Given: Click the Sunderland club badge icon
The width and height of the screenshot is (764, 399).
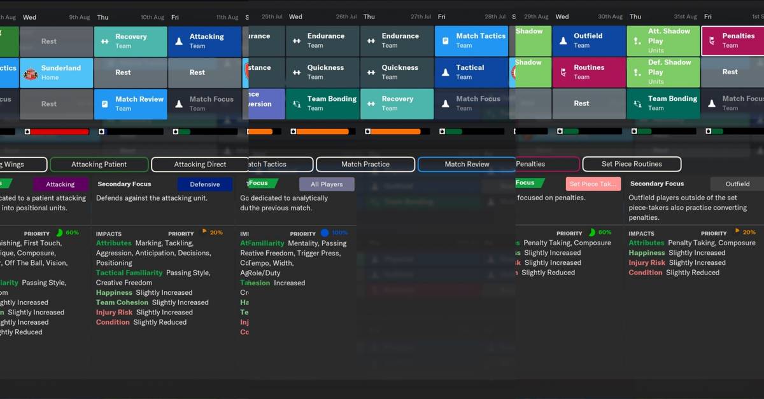Looking at the screenshot, I should pos(31,73).
